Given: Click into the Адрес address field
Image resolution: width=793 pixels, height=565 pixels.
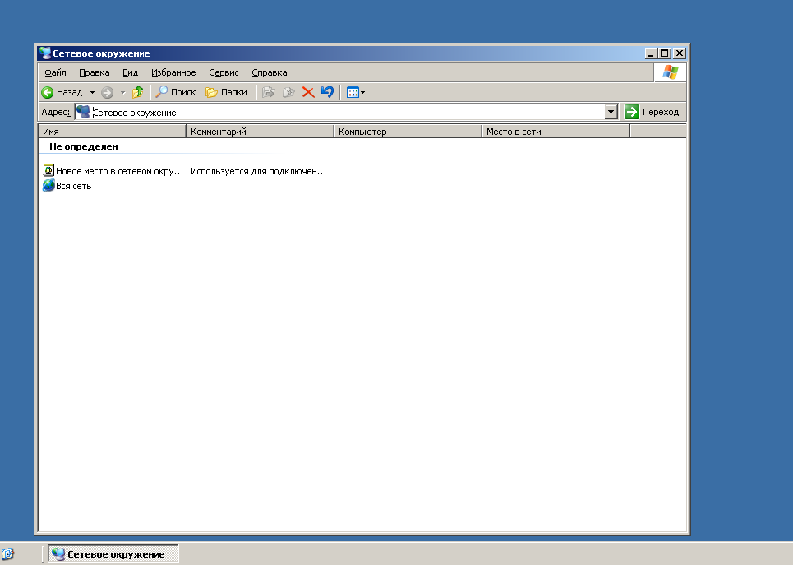Looking at the screenshot, I should pos(346,112).
